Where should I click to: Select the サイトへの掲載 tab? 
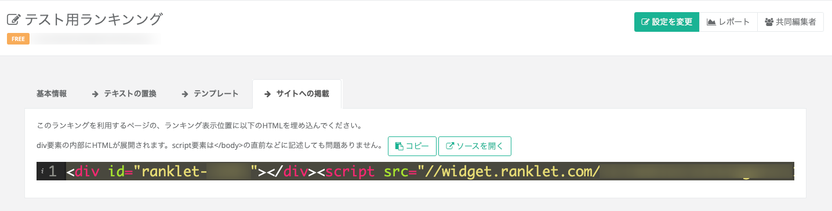[297, 94]
